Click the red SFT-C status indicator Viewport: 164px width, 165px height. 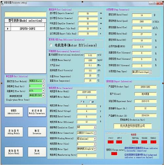[119, 142]
